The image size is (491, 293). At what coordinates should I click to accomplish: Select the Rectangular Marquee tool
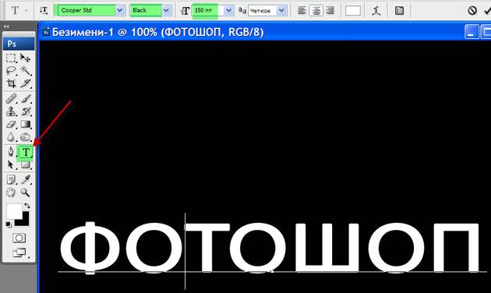pos(11,58)
